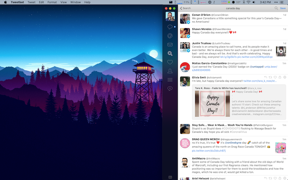The height and width of the screenshot is (180, 288).
Task: Open the Window menu
Action: click(x=76, y=2)
